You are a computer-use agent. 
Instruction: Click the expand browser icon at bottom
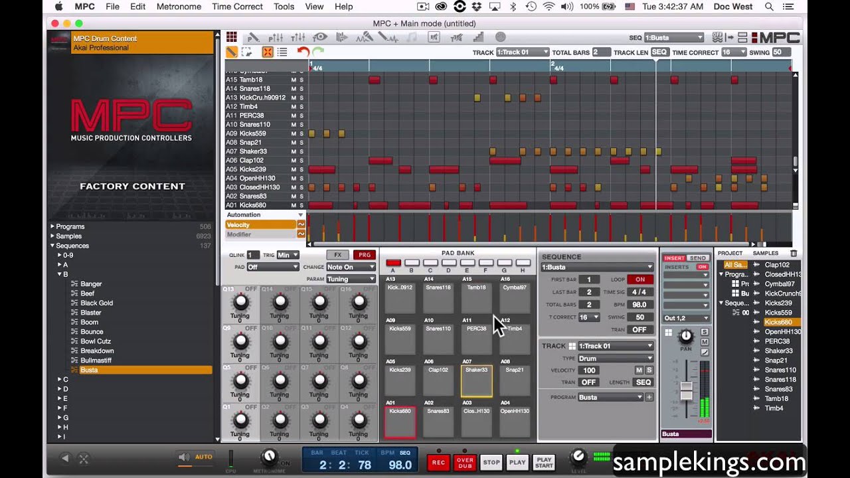[x=84, y=458]
